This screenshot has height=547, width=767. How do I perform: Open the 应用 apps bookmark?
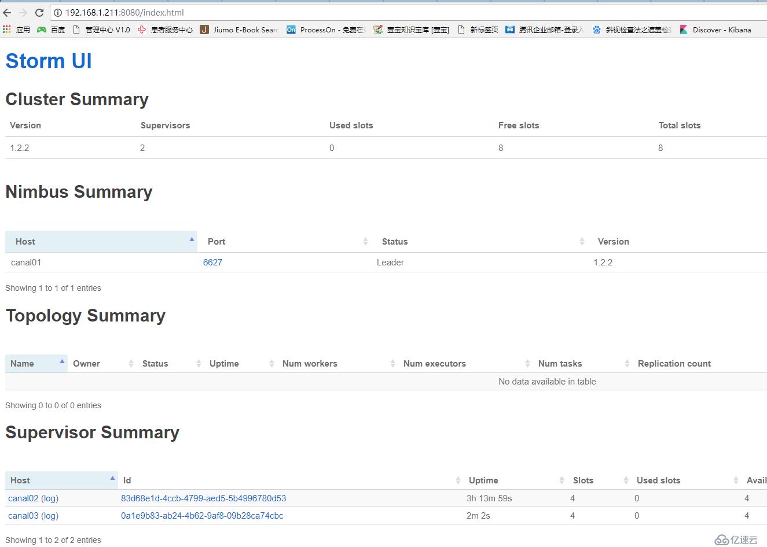pos(16,29)
